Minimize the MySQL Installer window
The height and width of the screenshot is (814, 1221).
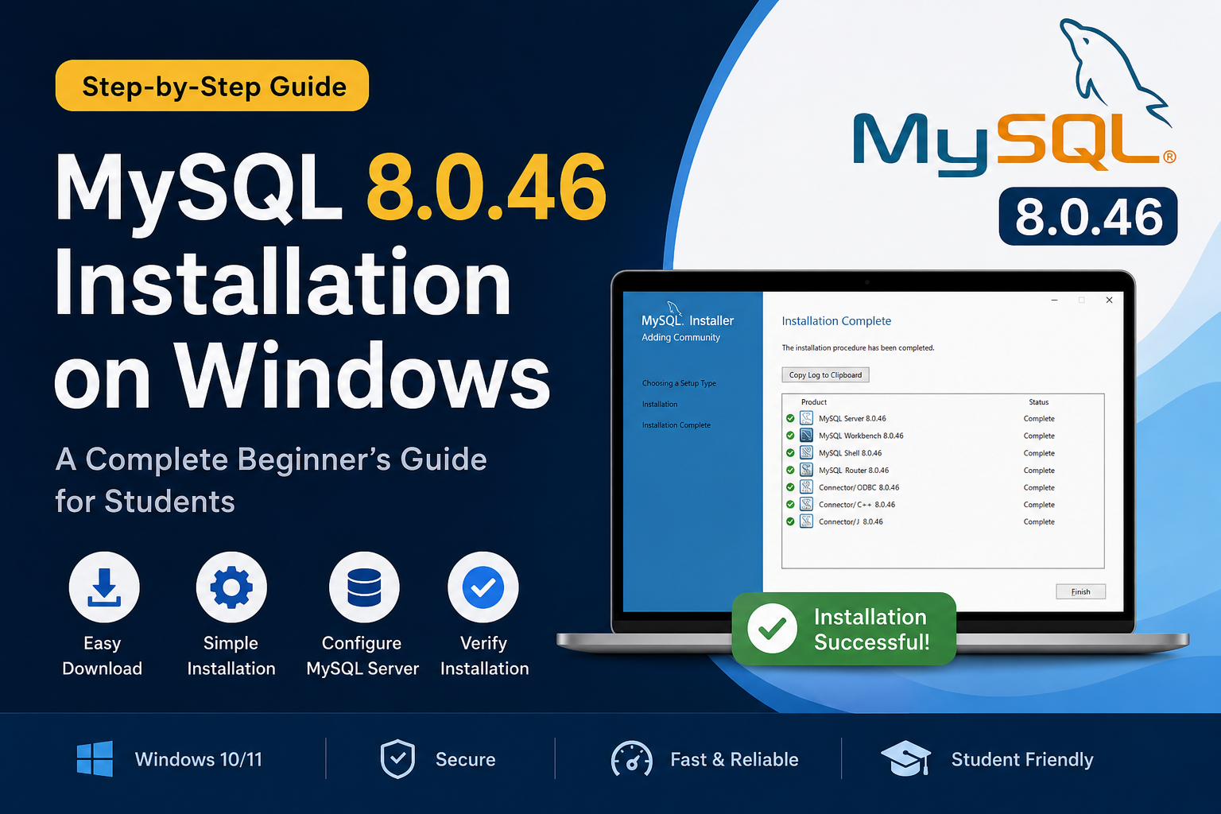pos(1055,300)
